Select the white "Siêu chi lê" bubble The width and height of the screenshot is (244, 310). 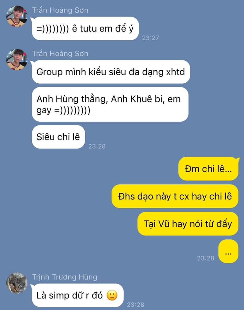(58, 137)
